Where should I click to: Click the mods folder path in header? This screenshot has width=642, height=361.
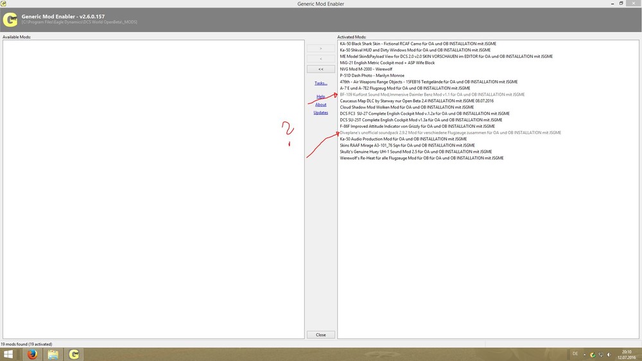(x=80, y=22)
